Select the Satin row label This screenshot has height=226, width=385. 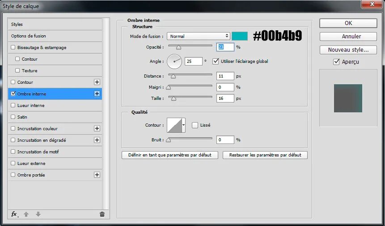pyautogui.click(x=22, y=117)
